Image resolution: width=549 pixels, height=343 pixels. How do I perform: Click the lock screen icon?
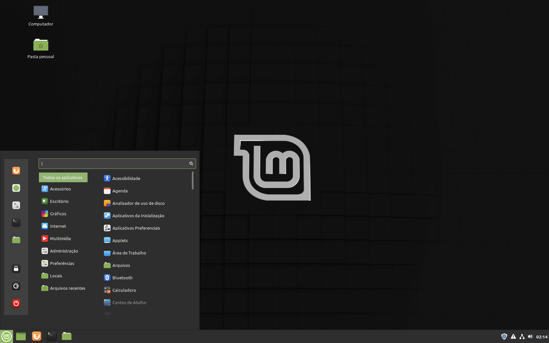[x=16, y=269]
